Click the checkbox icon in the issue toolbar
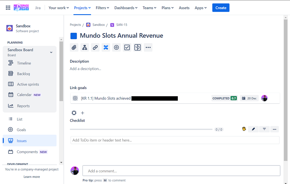 (127, 47)
